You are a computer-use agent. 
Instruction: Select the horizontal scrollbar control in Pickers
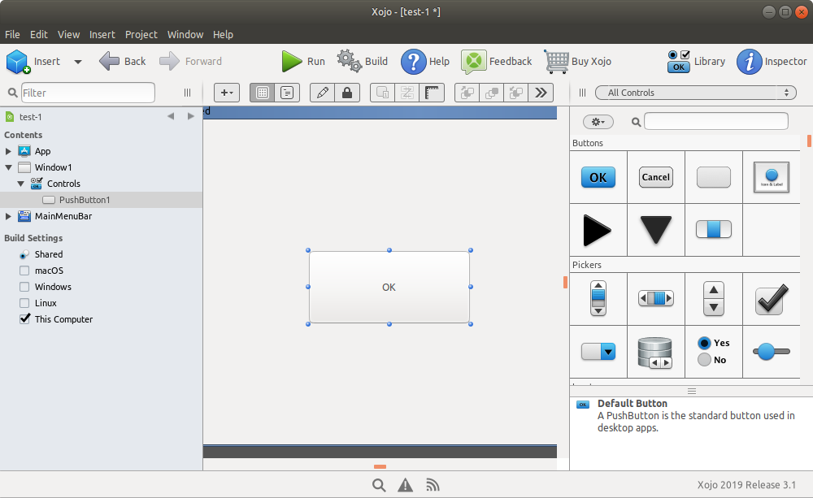click(x=656, y=298)
